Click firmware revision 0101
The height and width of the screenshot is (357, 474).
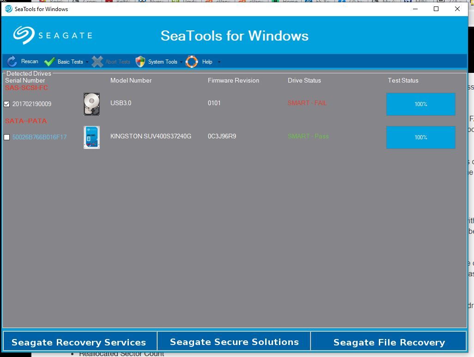click(x=214, y=103)
